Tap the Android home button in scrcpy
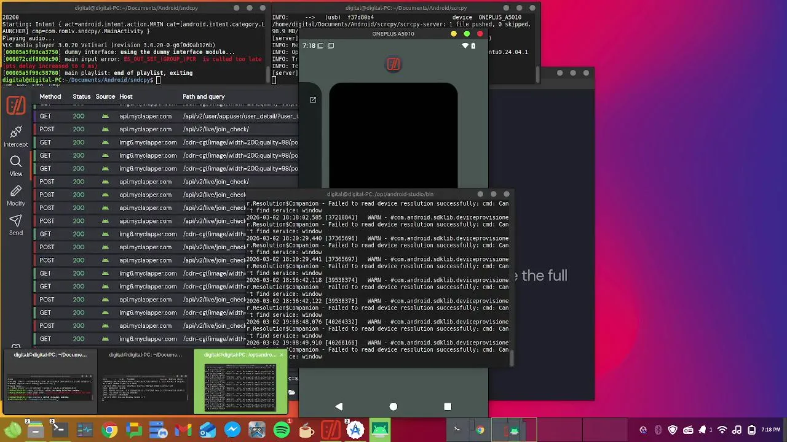 tap(393, 406)
